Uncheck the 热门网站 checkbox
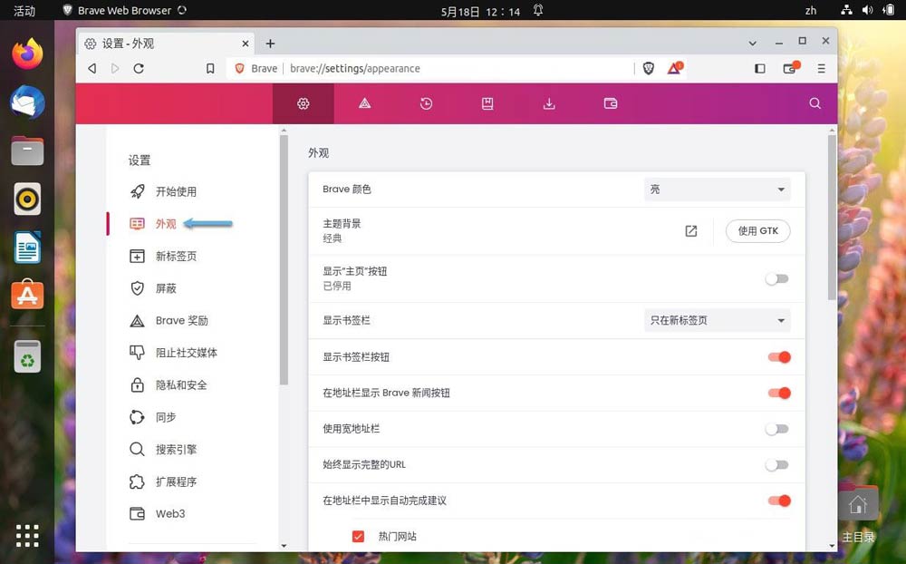Image resolution: width=906 pixels, height=564 pixels. coord(358,537)
